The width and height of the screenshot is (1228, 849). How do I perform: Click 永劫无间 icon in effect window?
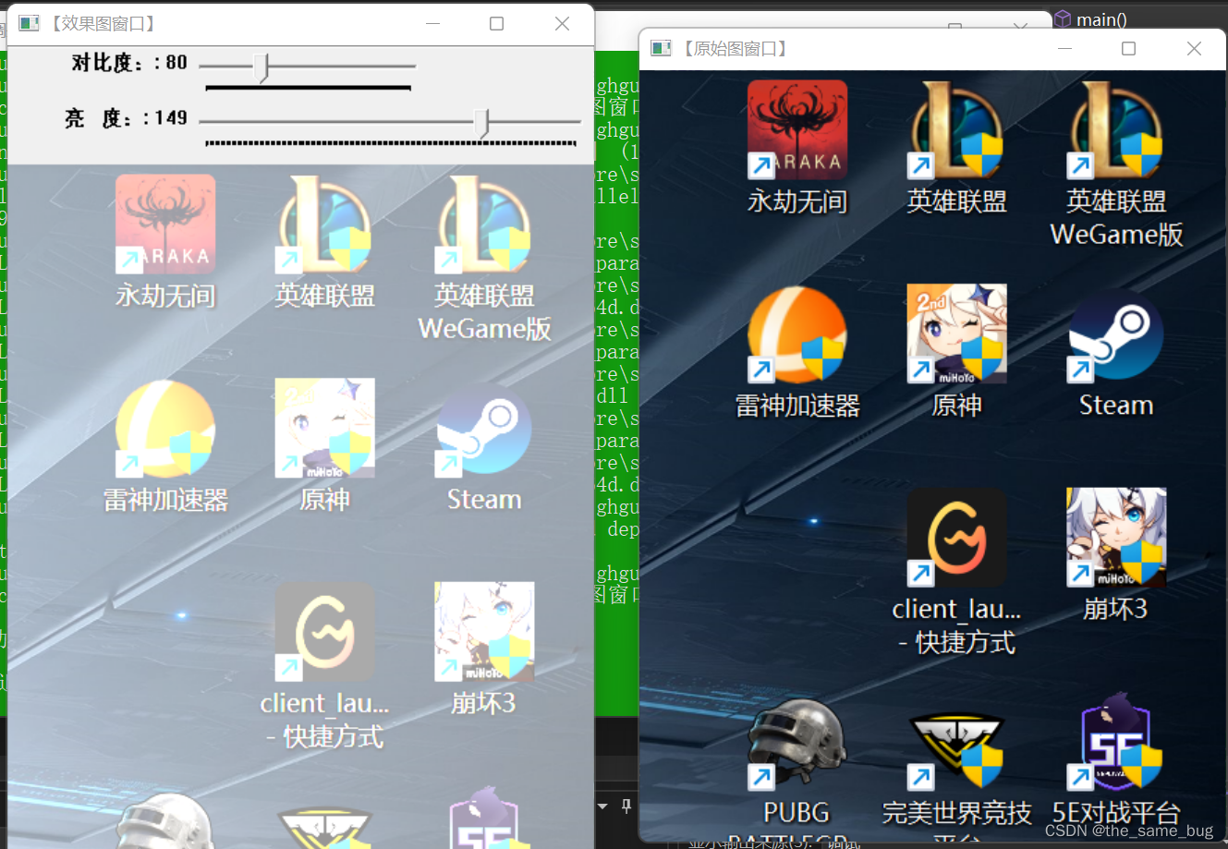(x=165, y=224)
